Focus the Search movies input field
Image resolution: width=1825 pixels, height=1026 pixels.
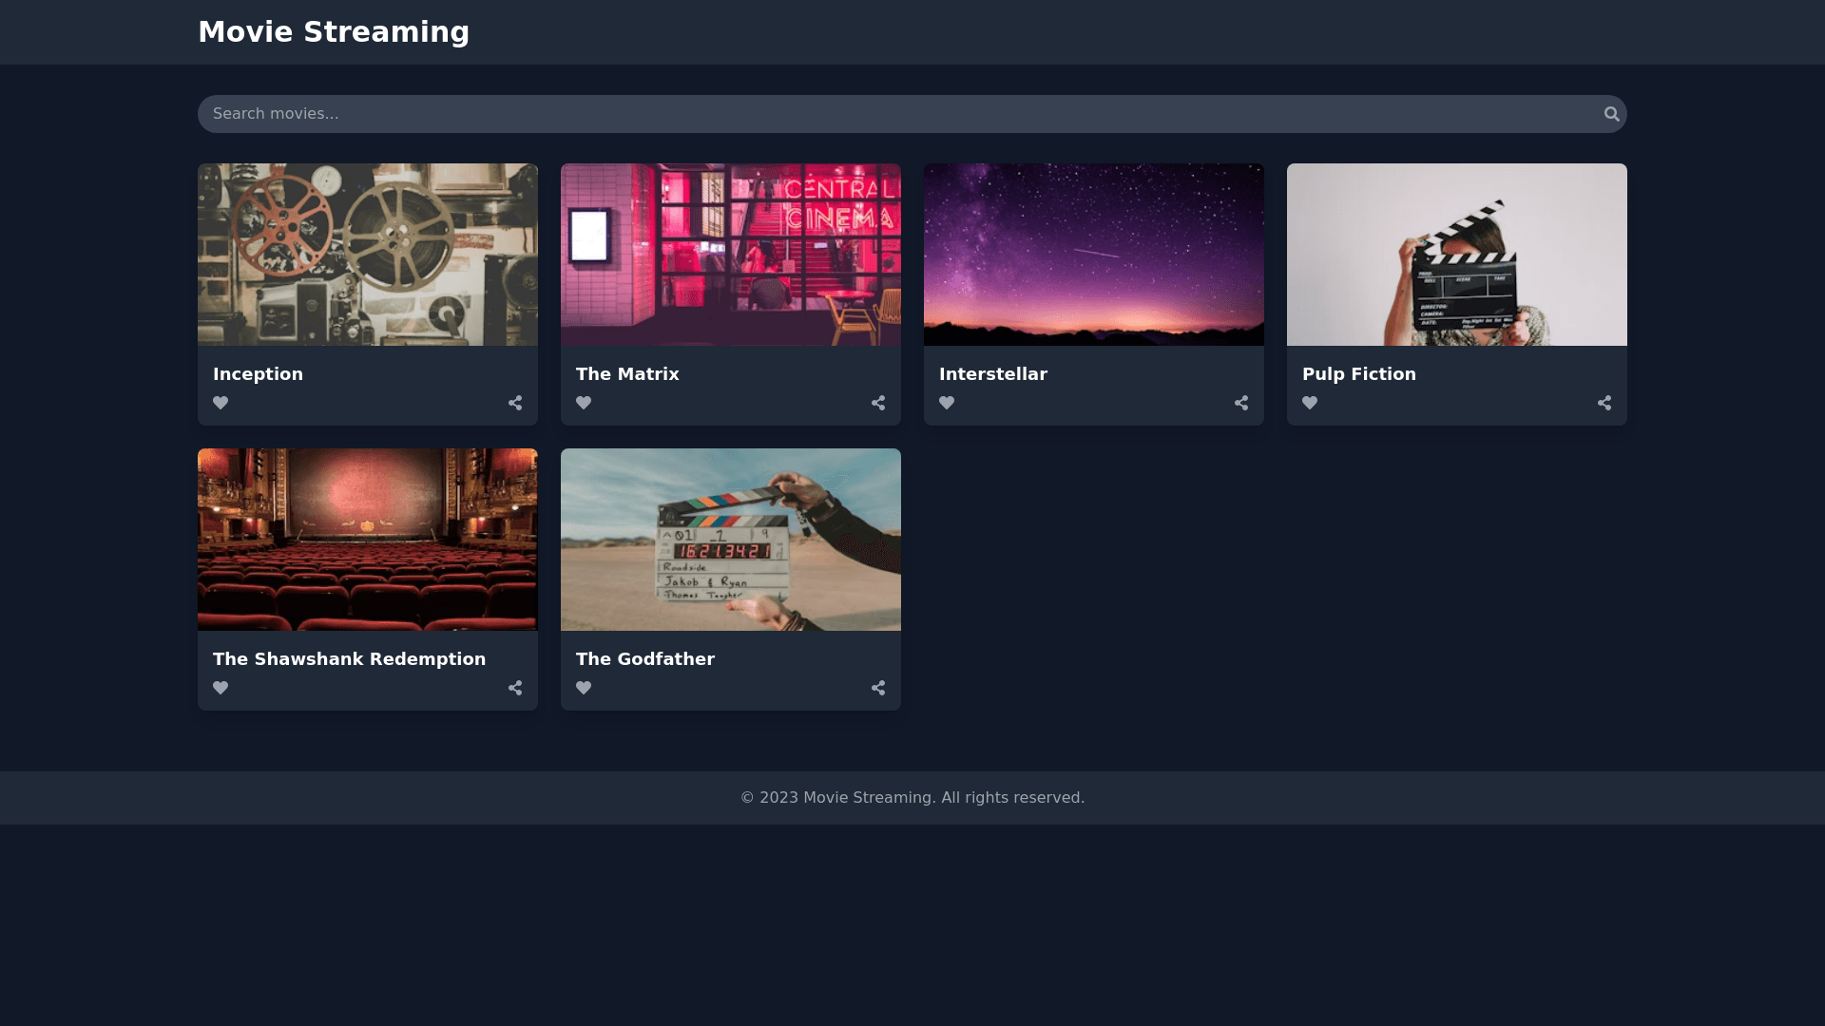pos(893,114)
